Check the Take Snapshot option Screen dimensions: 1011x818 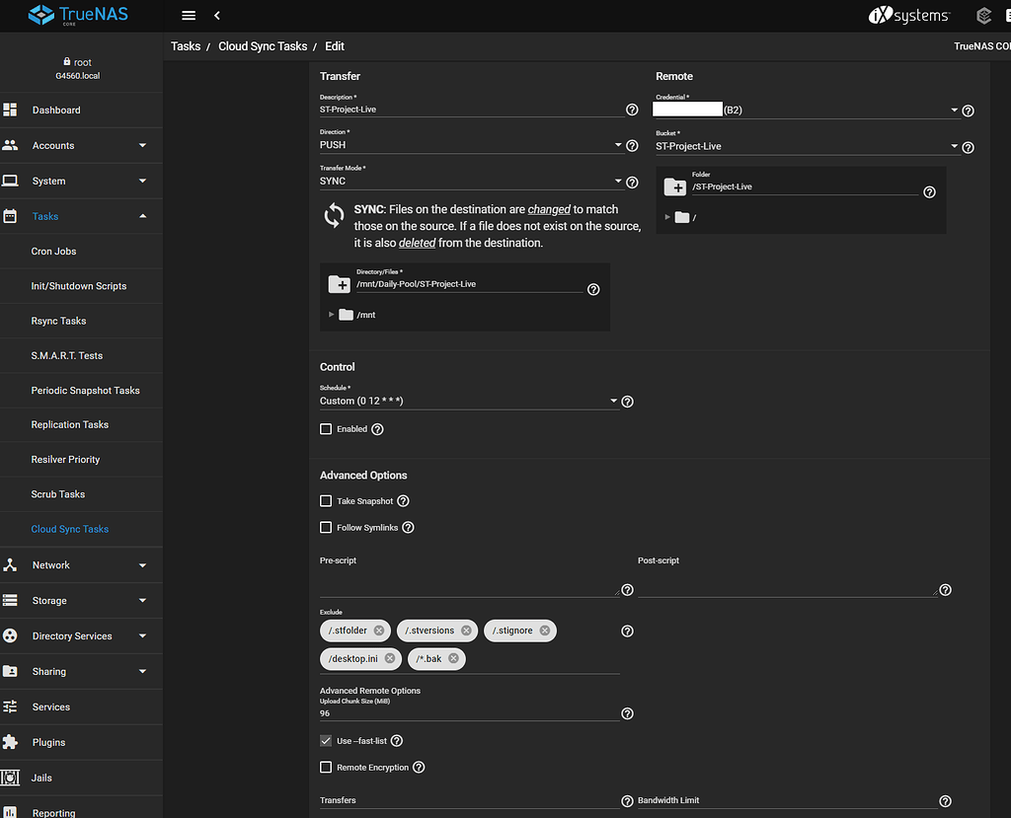point(326,500)
